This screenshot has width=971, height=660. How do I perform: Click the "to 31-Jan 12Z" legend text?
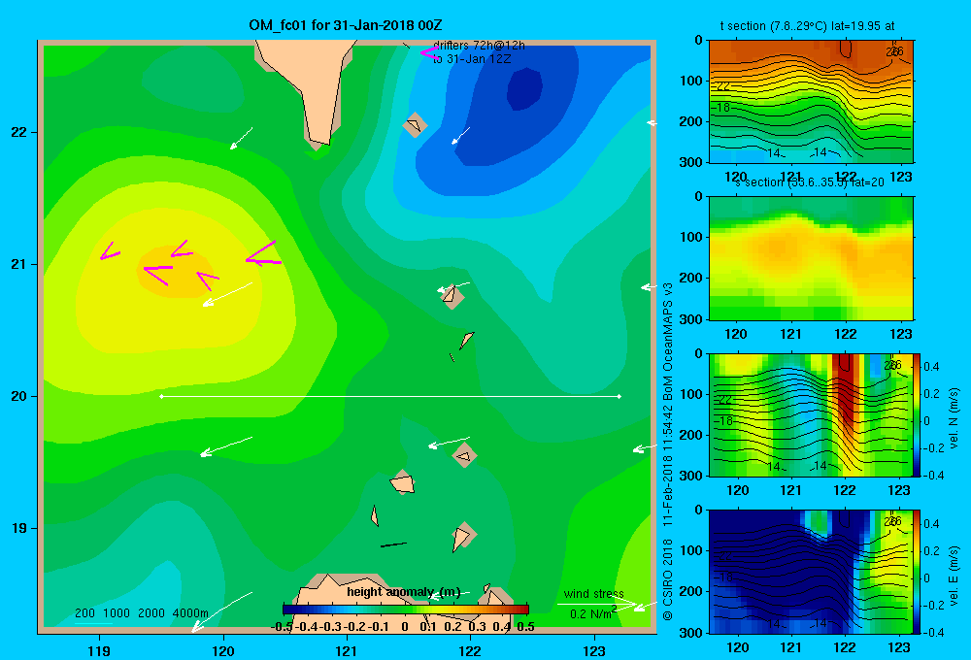(x=472, y=59)
